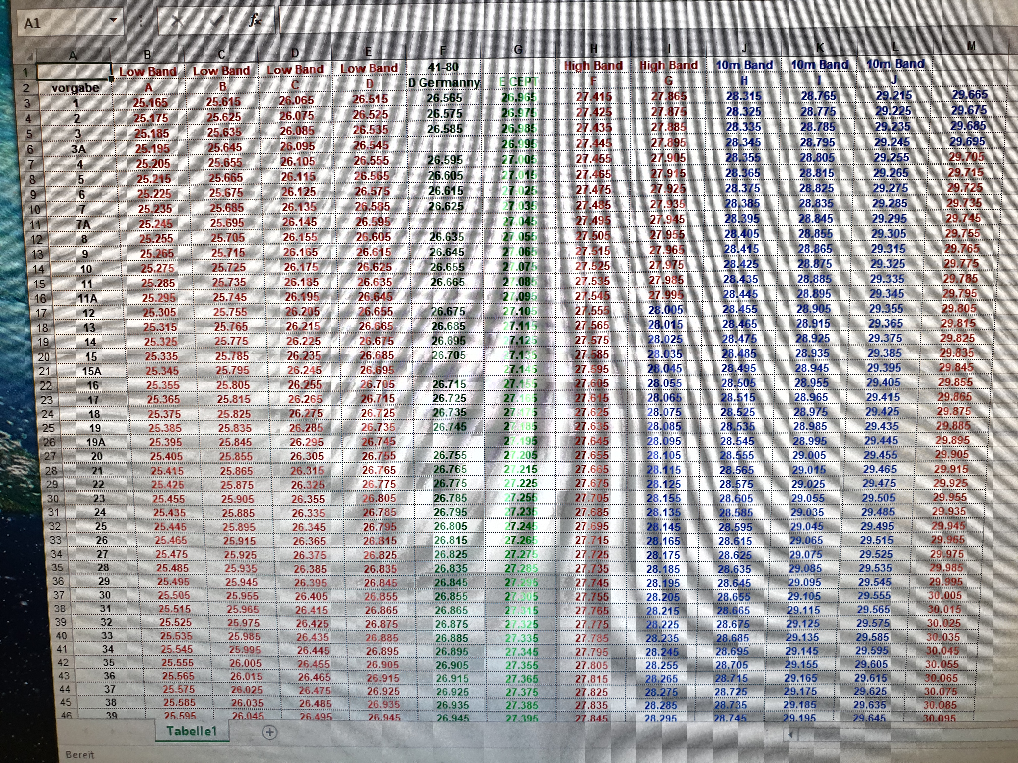This screenshot has height=763, width=1018.
Task: Click the '3A' channel cell
Action: tap(78, 149)
